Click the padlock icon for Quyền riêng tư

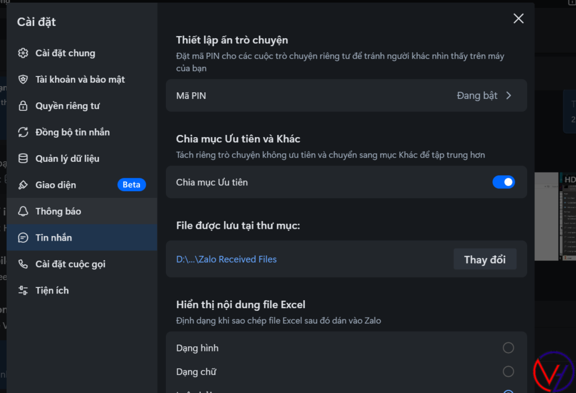(23, 106)
